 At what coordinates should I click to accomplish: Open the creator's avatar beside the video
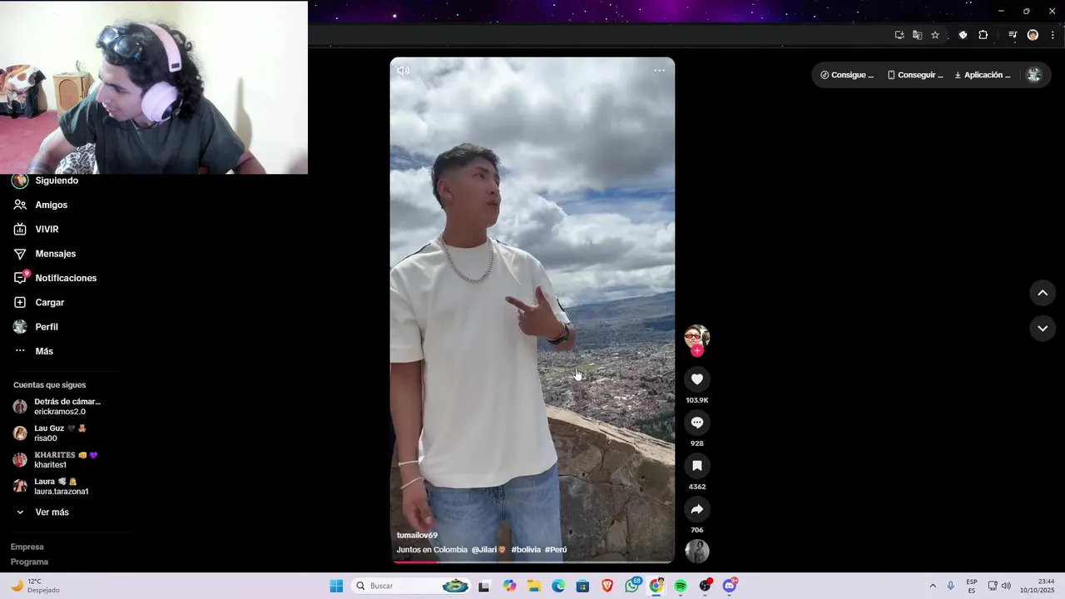pyautogui.click(x=697, y=336)
